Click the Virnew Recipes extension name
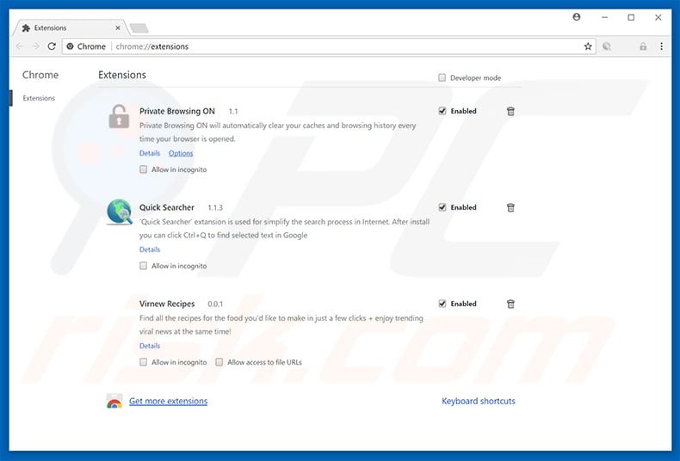Image resolution: width=680 pixels, height=461 pixels. click(167, 304)
